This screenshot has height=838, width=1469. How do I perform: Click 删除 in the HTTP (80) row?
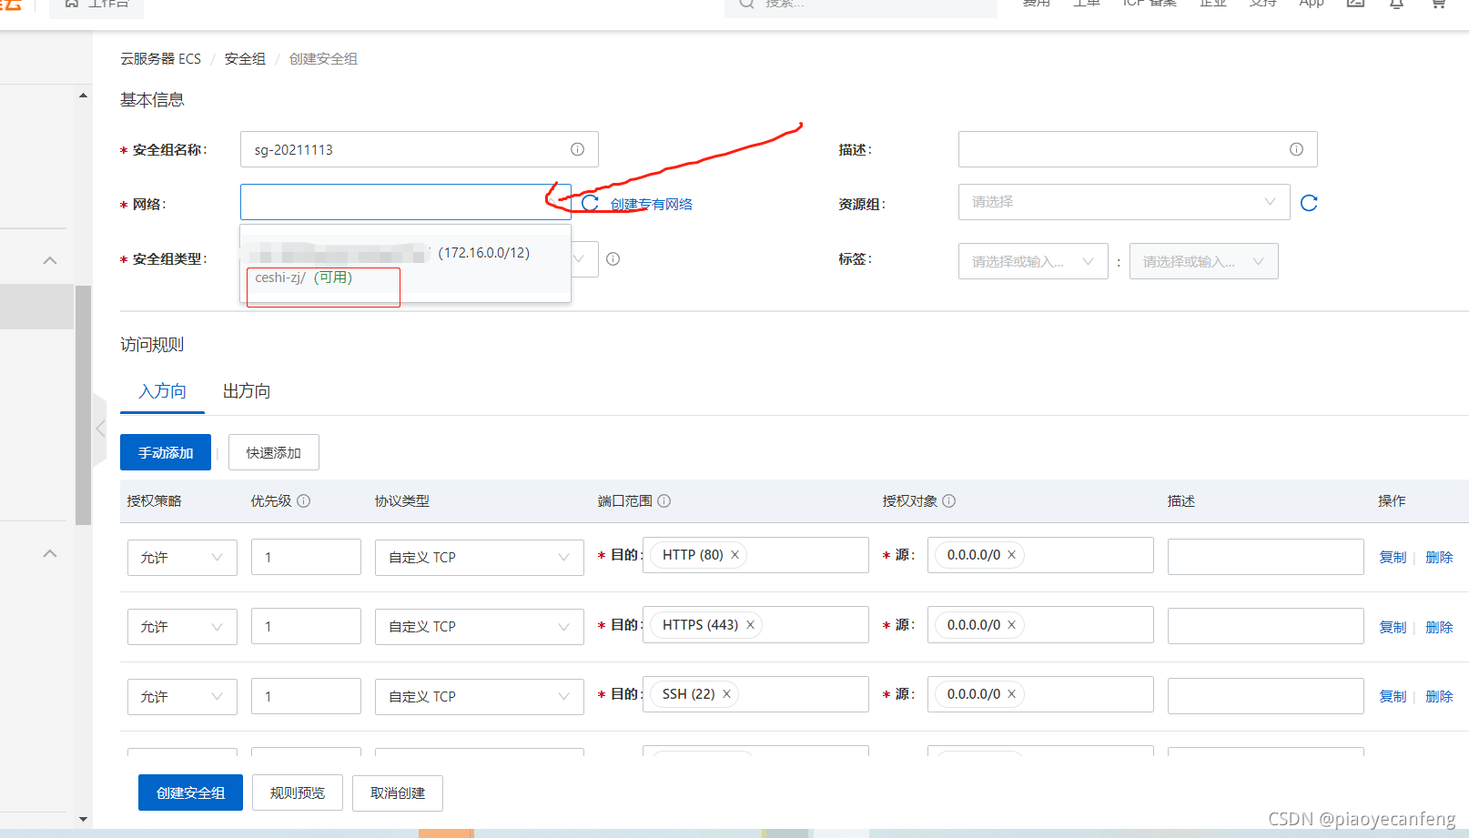1439,558
